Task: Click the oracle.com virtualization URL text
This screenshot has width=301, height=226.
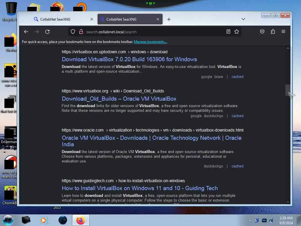Action: [153, 130]
